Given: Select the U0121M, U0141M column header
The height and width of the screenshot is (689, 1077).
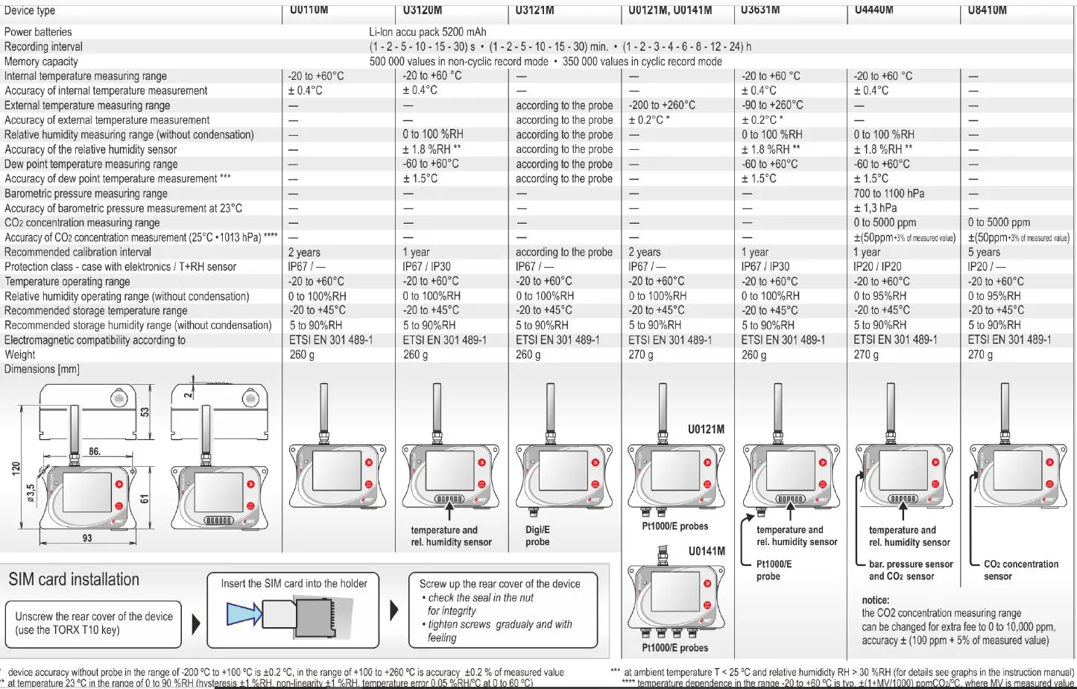Looking at the screenshot, I should tap(669, 10).
